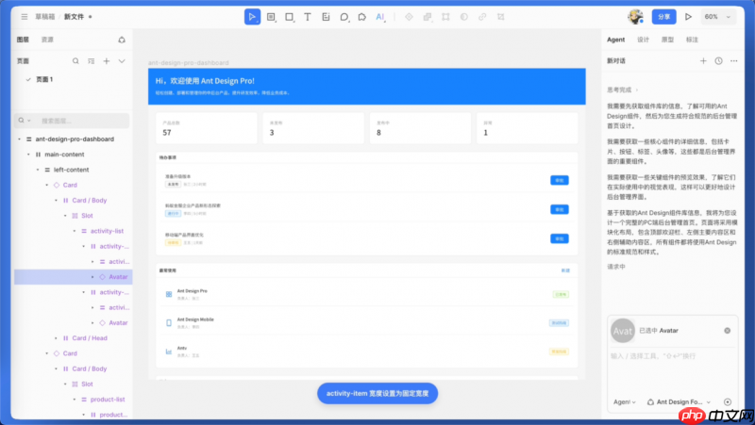This screenshot has width=755, height=425.
Task: Click the bell icon in layers panel
Action: [x=122, y=40]
